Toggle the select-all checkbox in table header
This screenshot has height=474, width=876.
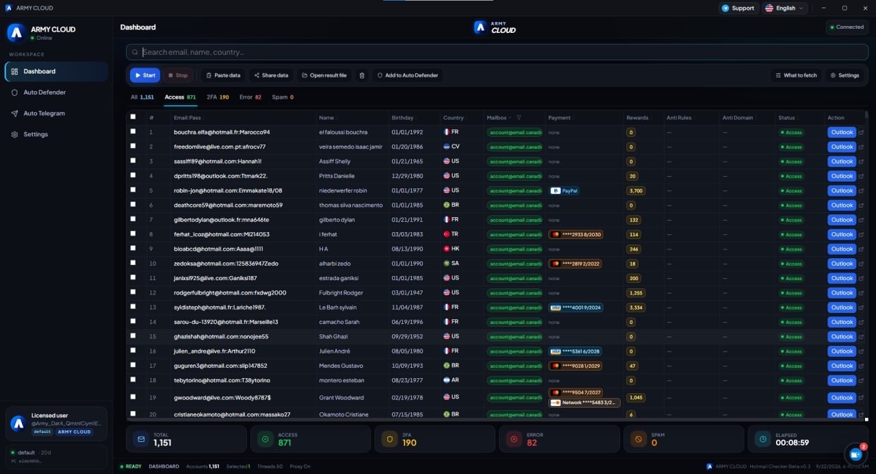coord(133,117)
